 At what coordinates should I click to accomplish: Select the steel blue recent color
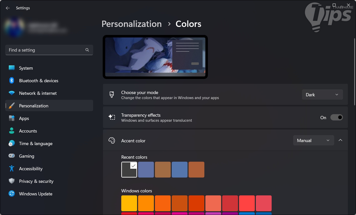coord(180,169)
